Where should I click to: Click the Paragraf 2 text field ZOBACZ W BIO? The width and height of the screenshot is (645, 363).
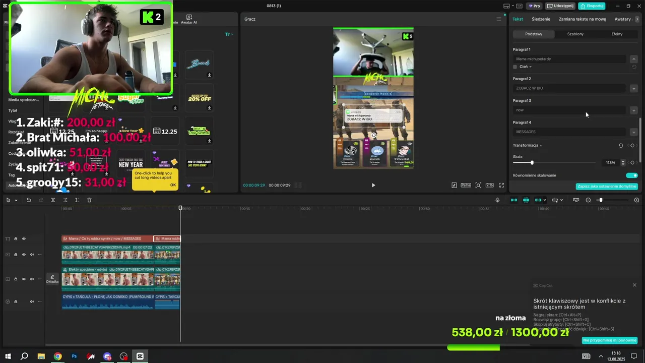tap(569, 88)
